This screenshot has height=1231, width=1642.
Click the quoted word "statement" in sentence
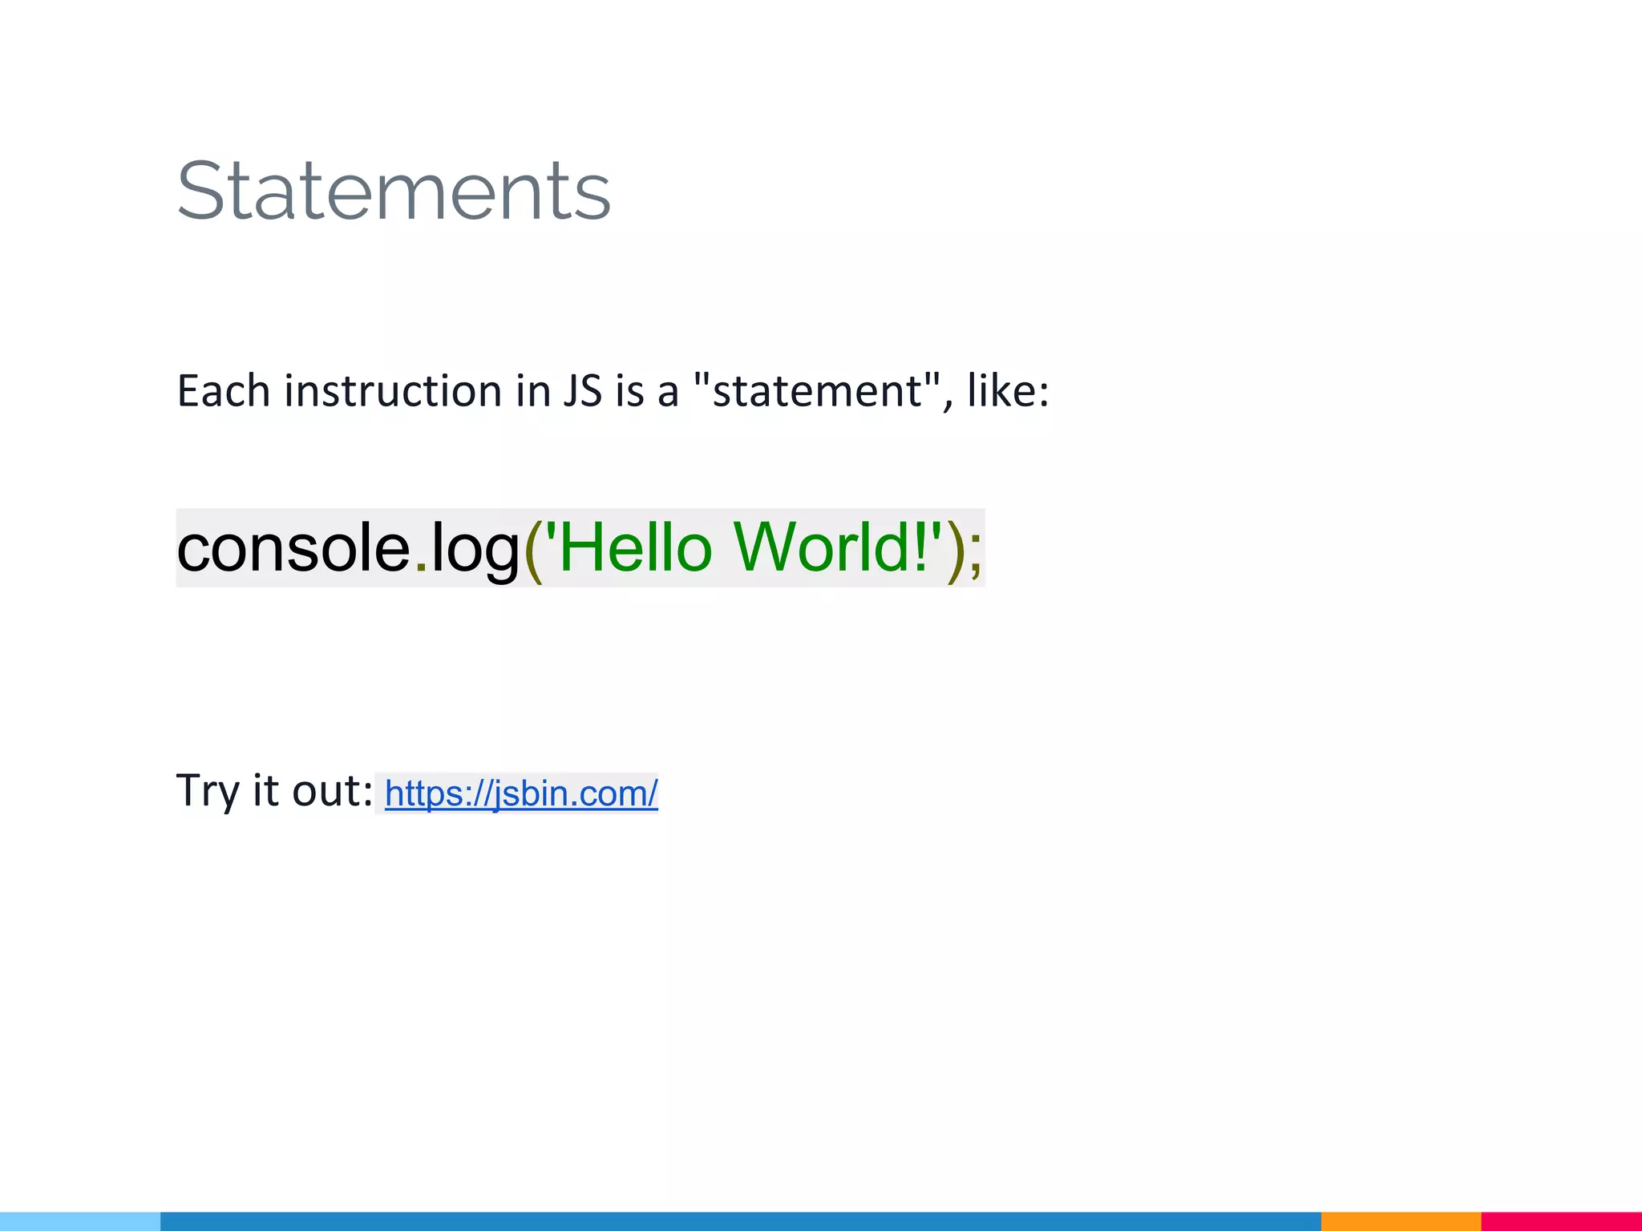[x=817, y=391]
